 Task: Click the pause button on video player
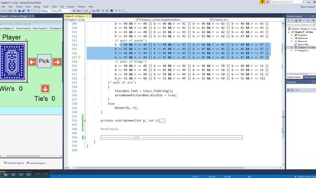pos(5,175)
